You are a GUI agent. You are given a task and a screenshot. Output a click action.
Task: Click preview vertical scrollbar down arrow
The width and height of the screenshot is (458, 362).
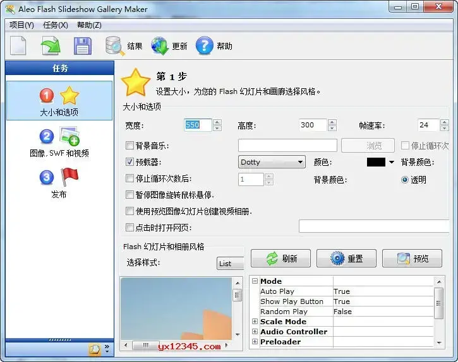(238, 334)
